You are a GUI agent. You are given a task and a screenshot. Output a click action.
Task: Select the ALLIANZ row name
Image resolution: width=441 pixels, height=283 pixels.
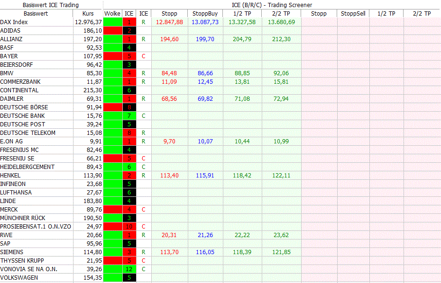(11, 39)
